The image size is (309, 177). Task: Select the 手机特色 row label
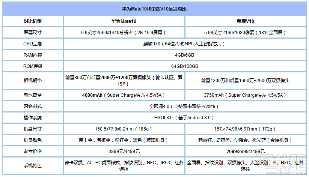33,166
